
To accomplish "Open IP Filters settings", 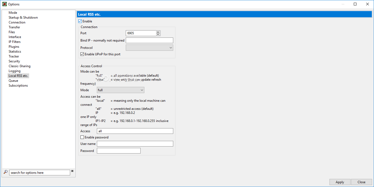I will pyautogui.click(x=15, y=42).
